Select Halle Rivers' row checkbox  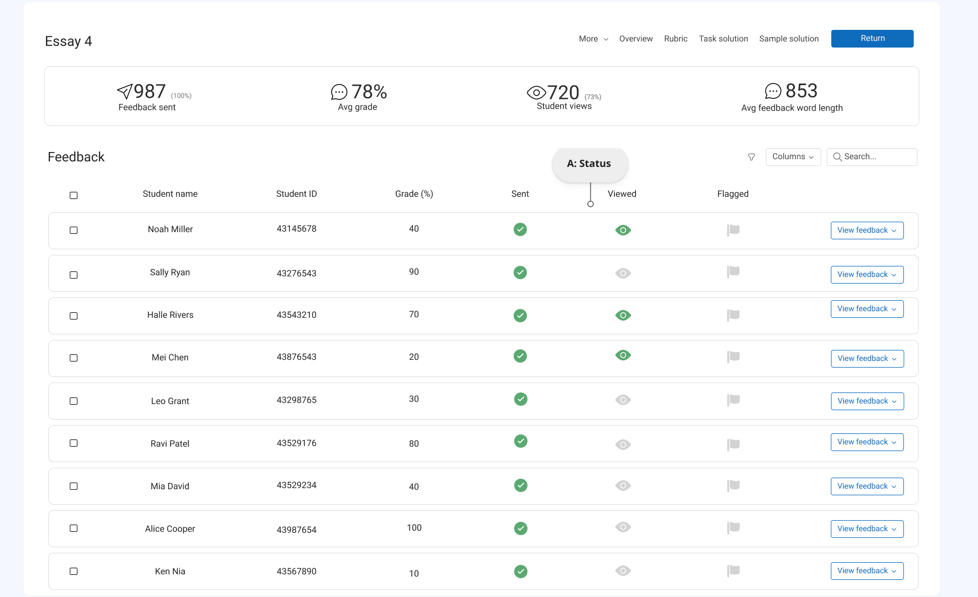coord(74,316)
